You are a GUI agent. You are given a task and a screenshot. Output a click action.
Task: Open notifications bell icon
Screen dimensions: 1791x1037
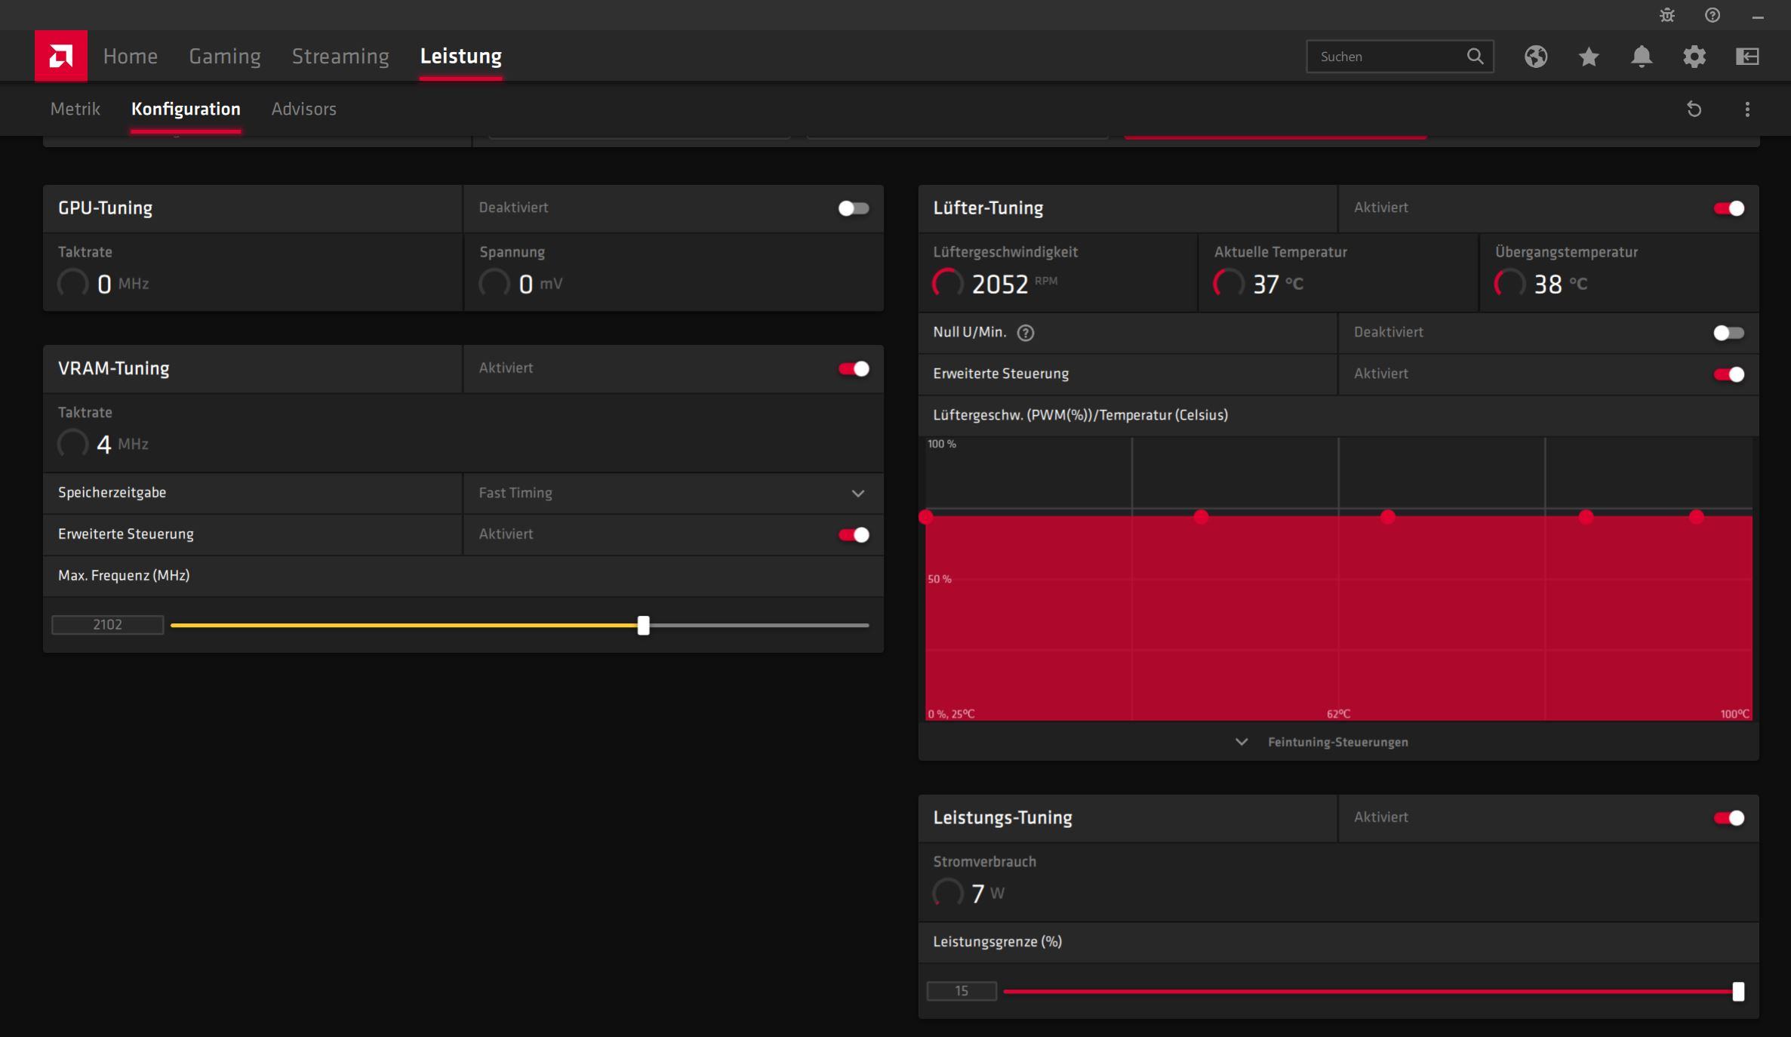click(1642, 57)
